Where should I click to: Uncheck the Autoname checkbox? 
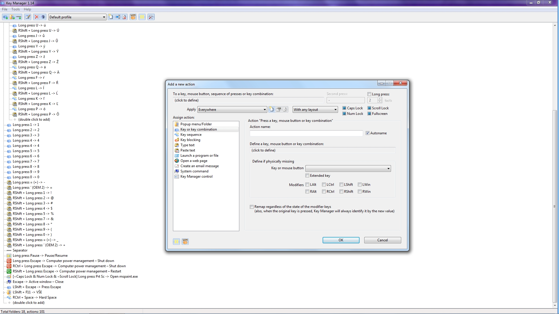[x=367, y=133]
